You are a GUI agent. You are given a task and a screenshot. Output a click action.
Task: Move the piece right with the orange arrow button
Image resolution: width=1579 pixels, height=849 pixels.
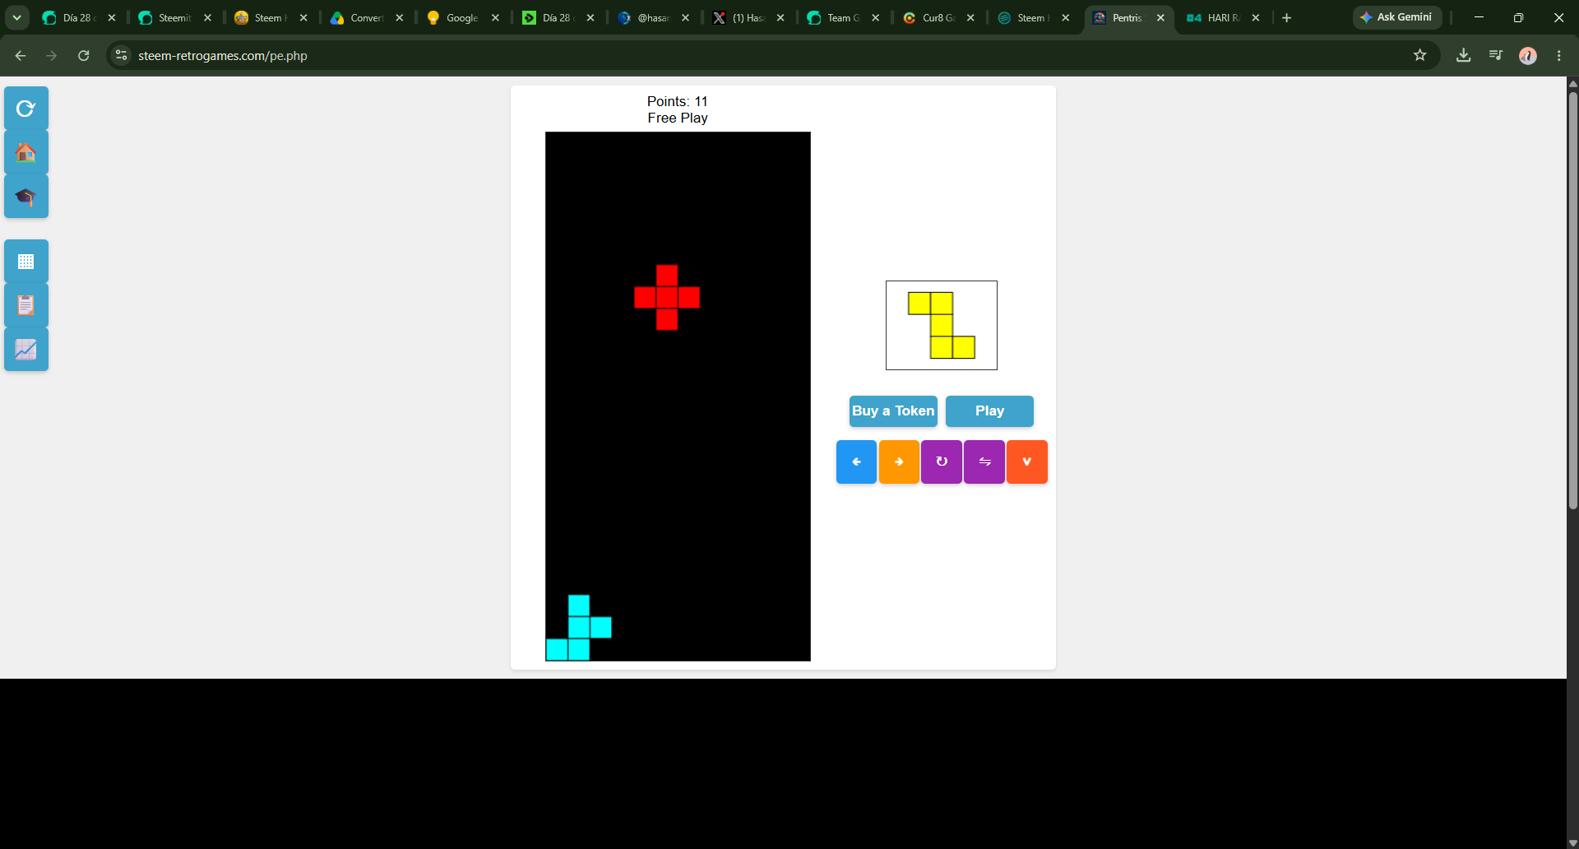click(899, 462)
